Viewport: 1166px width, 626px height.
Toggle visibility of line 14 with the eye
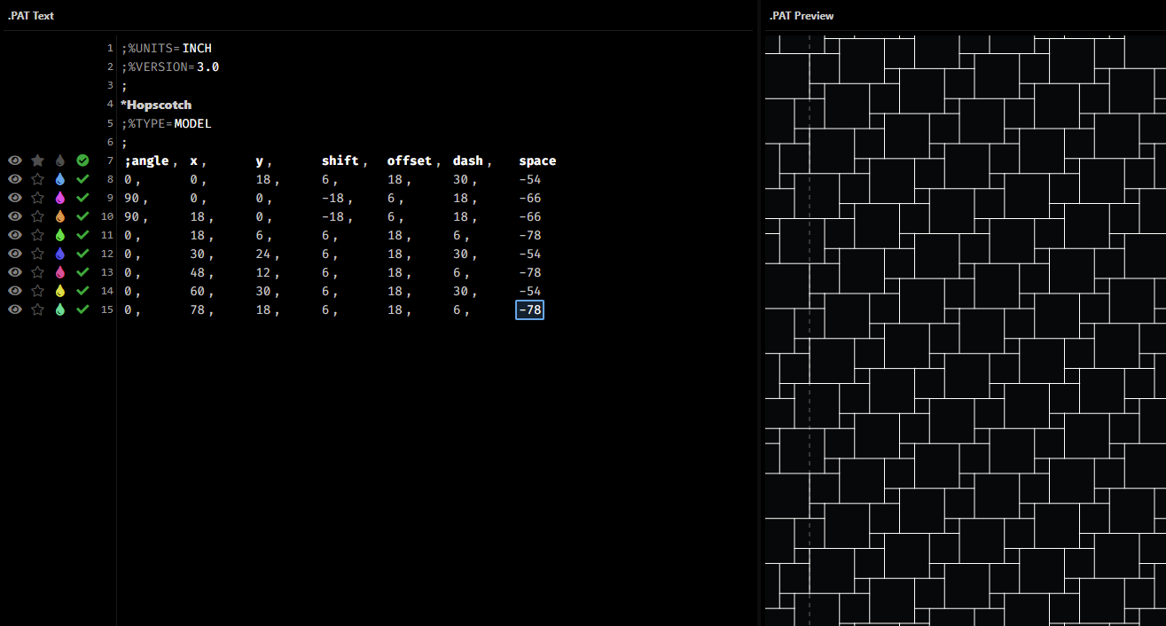click(x=15, y=291)
